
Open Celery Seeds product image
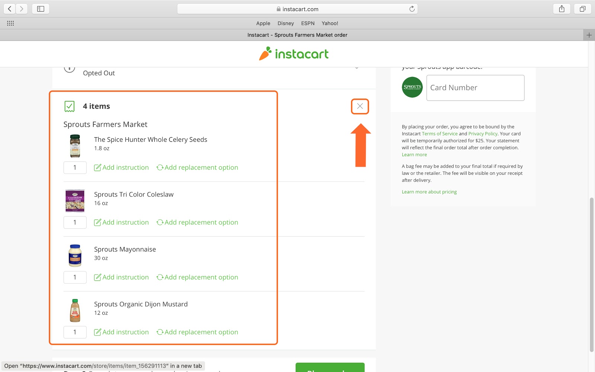(x=75, y=146)
